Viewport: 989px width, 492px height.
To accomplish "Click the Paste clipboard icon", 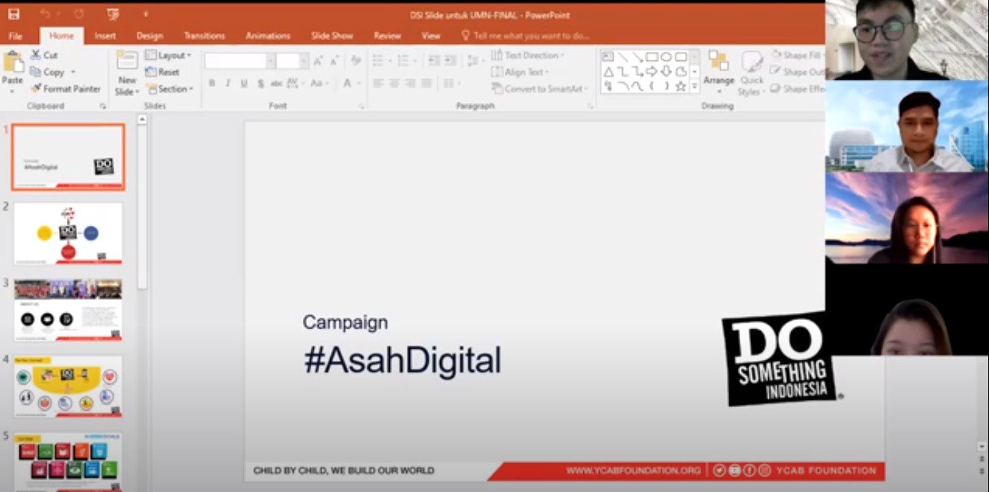I will click(12, 70).
